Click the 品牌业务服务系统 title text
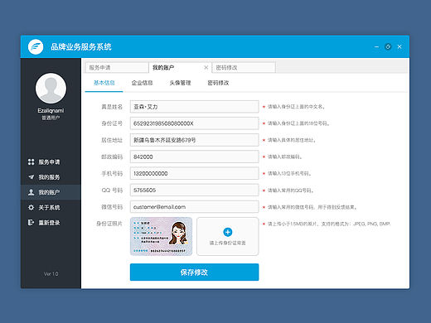Screen dimensions: 431x323 [81, 46]
